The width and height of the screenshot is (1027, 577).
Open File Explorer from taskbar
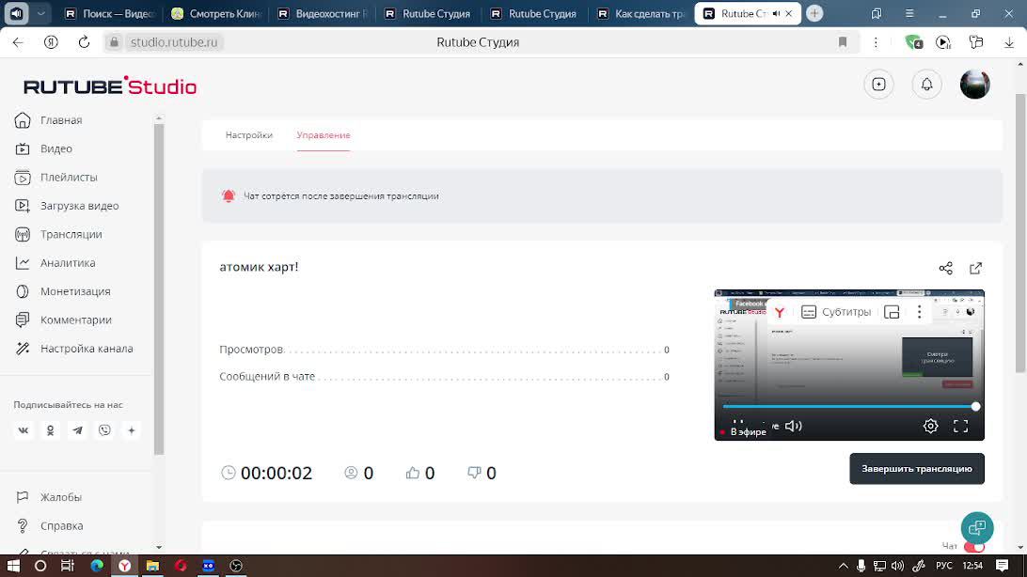(x=152, y=566)
